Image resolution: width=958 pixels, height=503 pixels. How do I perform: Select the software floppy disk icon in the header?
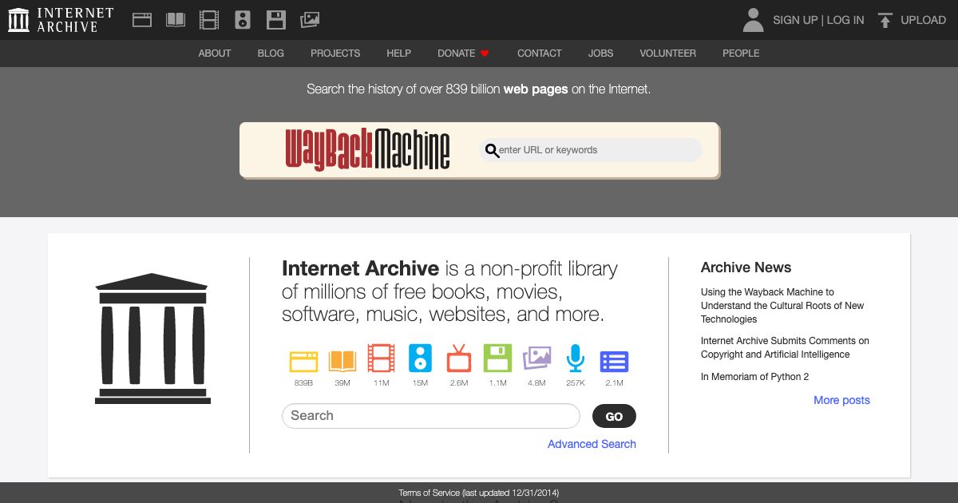coord(276,19)
